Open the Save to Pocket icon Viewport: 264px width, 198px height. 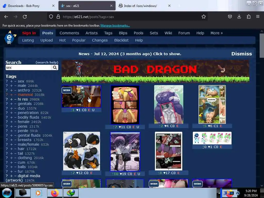(230, 17)
